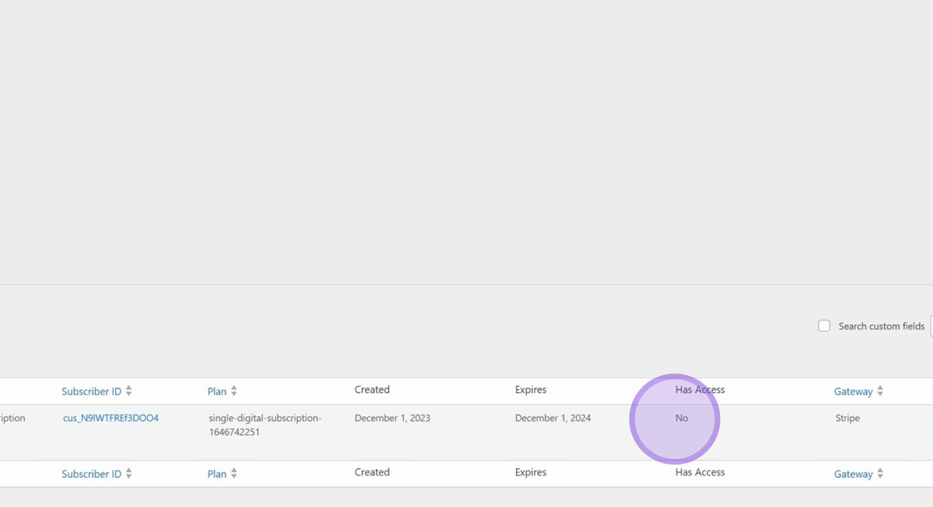Click the Has Access value No
Screen dimensions: 933x507
pos(682,418)
